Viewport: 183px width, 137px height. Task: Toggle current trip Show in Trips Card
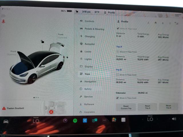coord(118,29)
